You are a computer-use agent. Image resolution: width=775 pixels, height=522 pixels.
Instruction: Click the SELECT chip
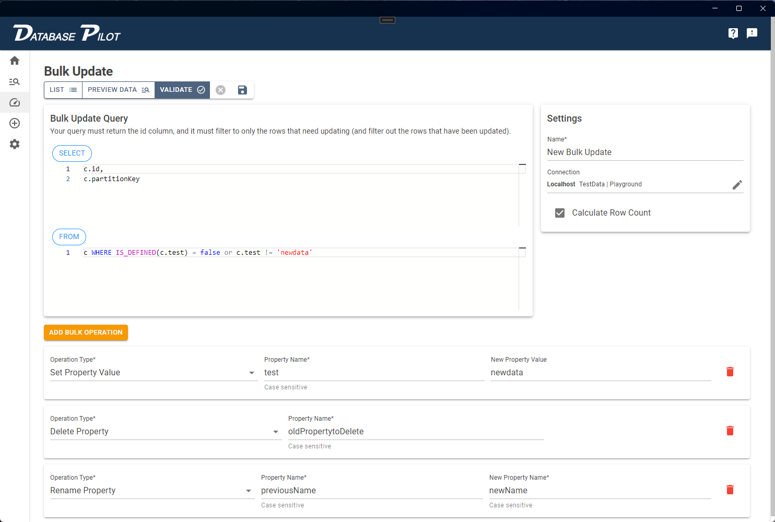coord(72,153)
